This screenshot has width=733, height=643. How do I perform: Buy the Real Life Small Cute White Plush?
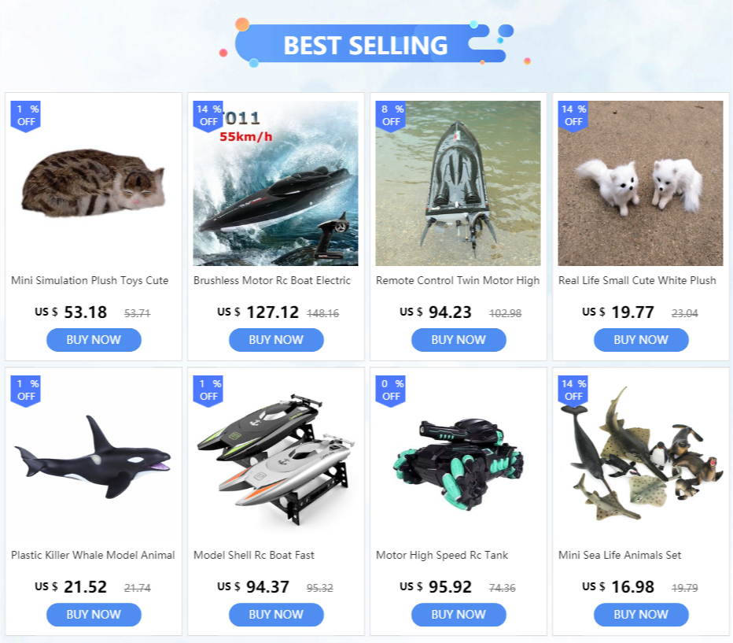tap(641, 340)
